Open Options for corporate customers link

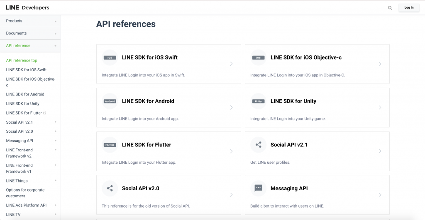[25, 193]
